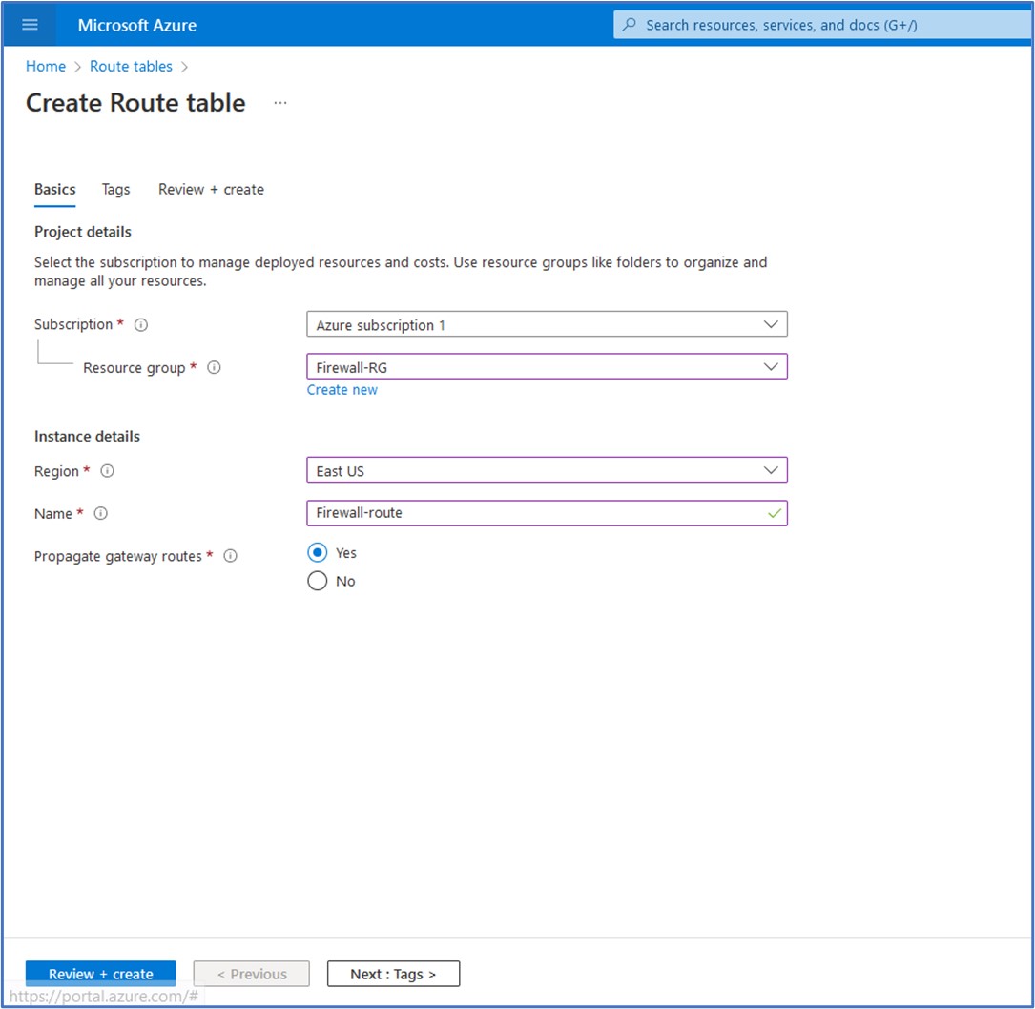Open the ellipsis menu beside Create Route table
This screenshot has width=1035, height=1009.
coord(279,103)
